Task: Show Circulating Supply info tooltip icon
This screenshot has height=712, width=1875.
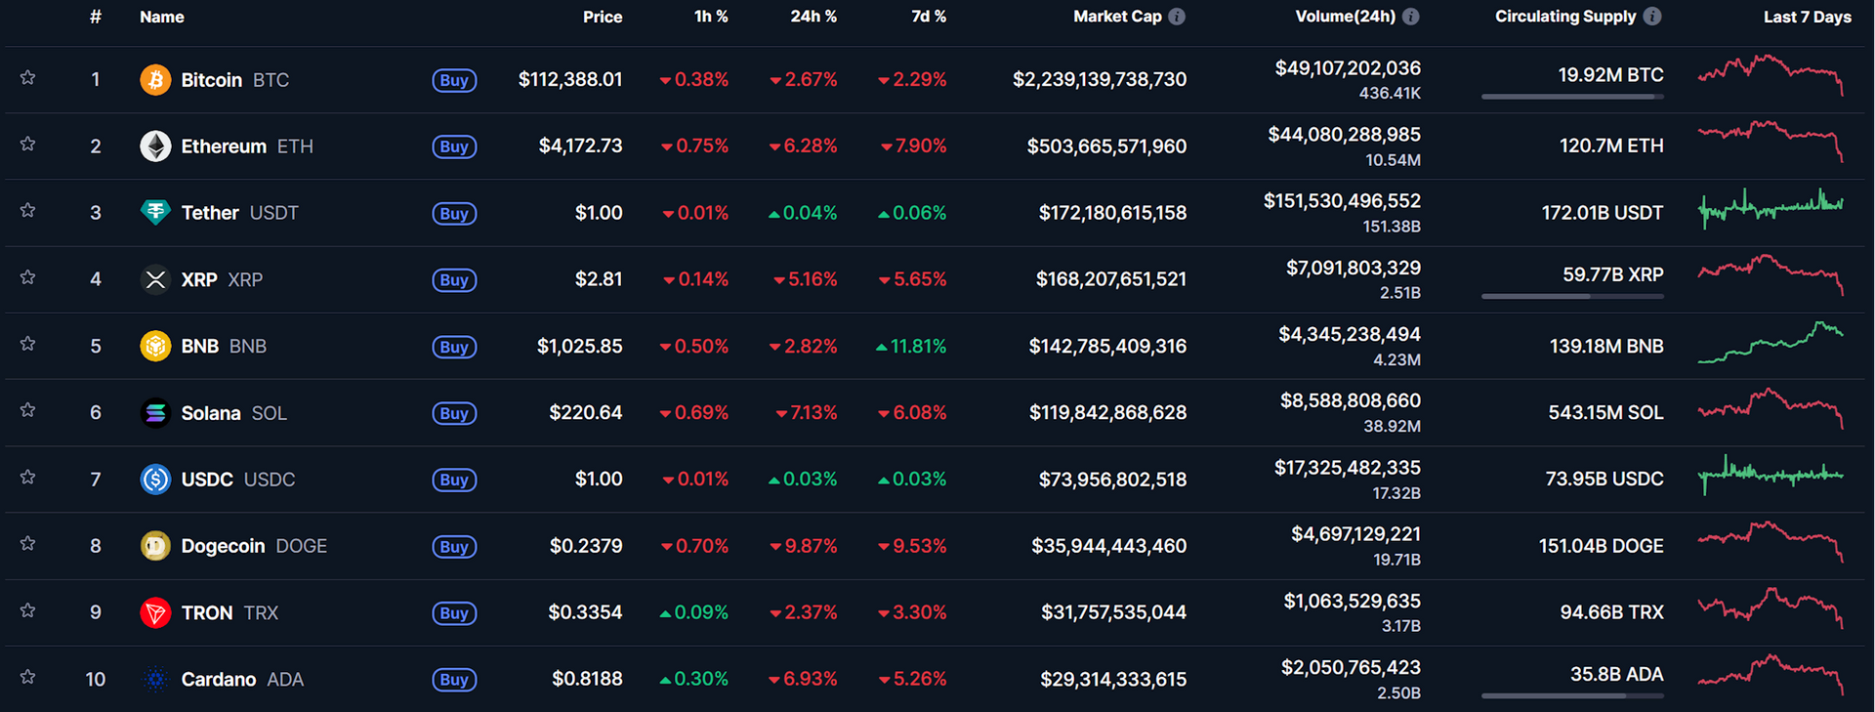Action: click(x=1652, y=17)
